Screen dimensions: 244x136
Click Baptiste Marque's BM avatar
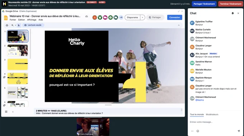click(192, 79)
